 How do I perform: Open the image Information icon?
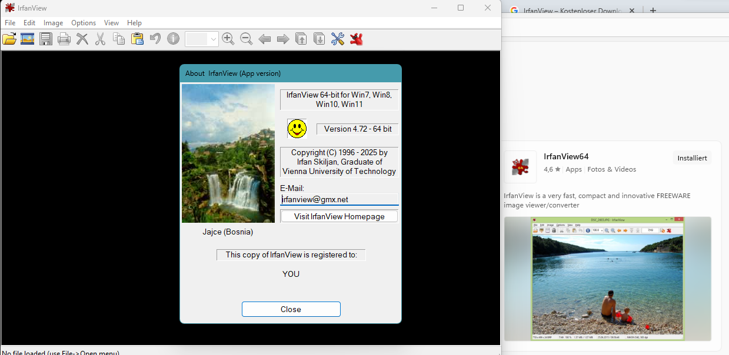click(x=173, y=39)
